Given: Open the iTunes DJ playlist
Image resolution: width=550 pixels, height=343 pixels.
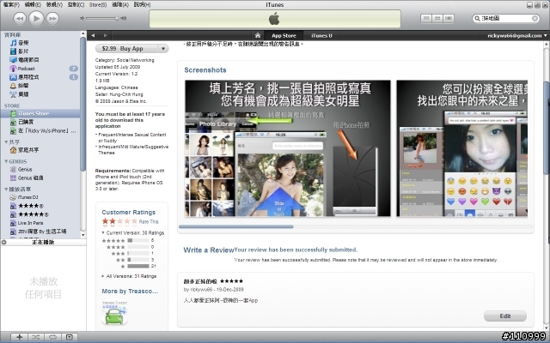Looking at the screenshot, I should (x=24, y=197).
